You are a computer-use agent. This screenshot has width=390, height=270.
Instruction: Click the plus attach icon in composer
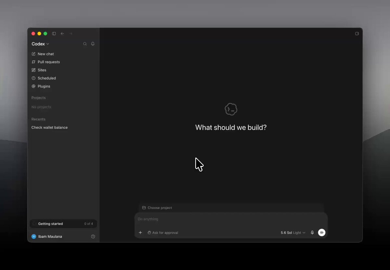point(140,233)
